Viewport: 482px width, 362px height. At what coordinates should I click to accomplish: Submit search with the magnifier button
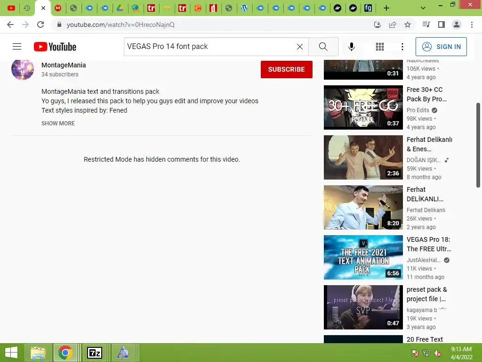pyautogui.click(x=323, y=47)
